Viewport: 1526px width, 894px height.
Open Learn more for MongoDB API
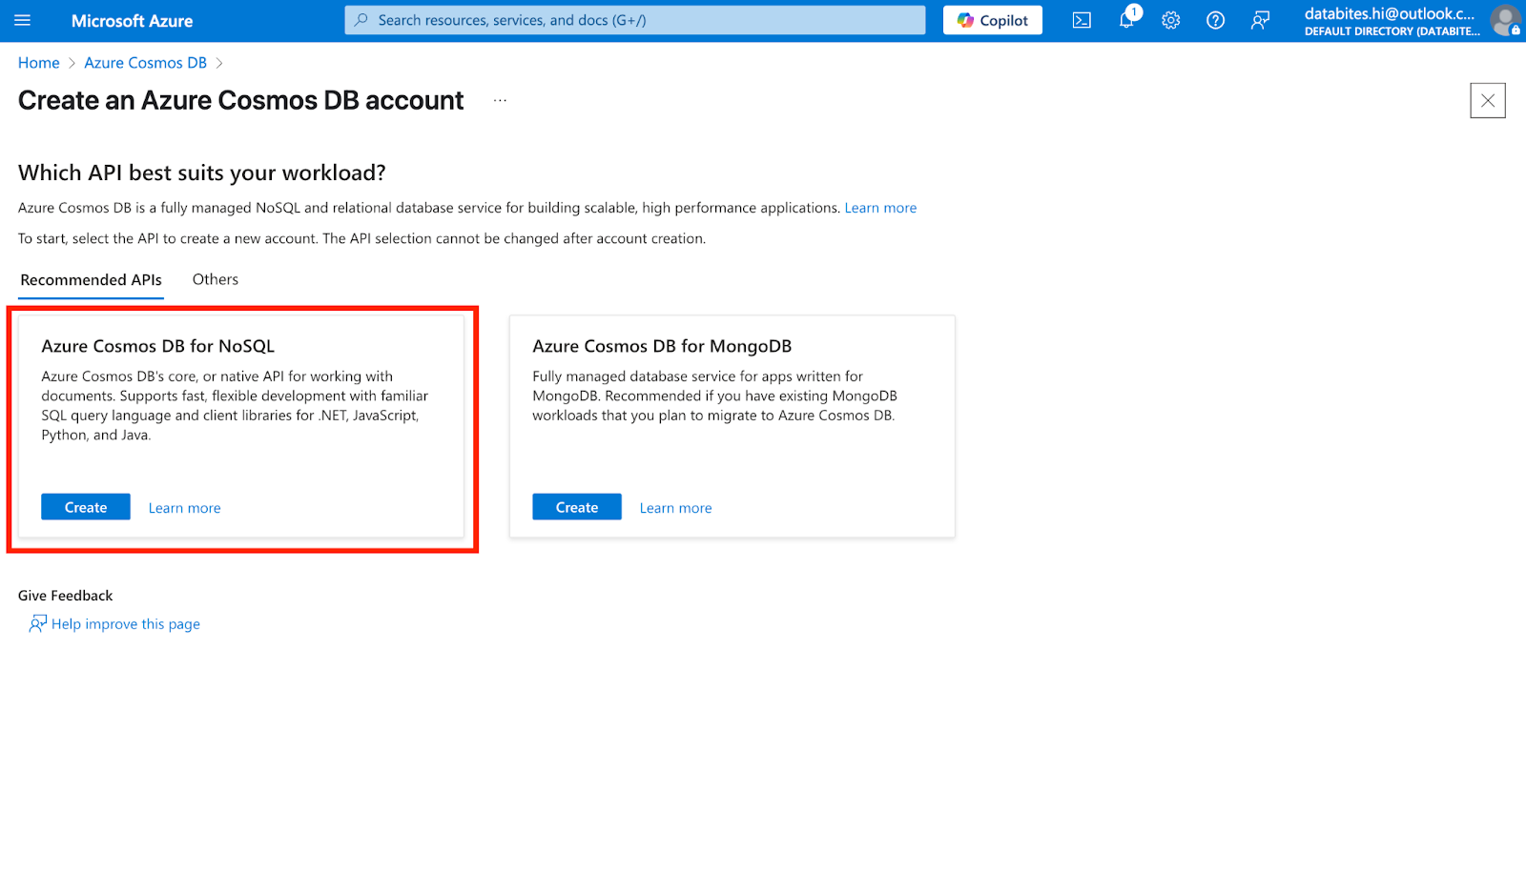[x=675, y=508]
